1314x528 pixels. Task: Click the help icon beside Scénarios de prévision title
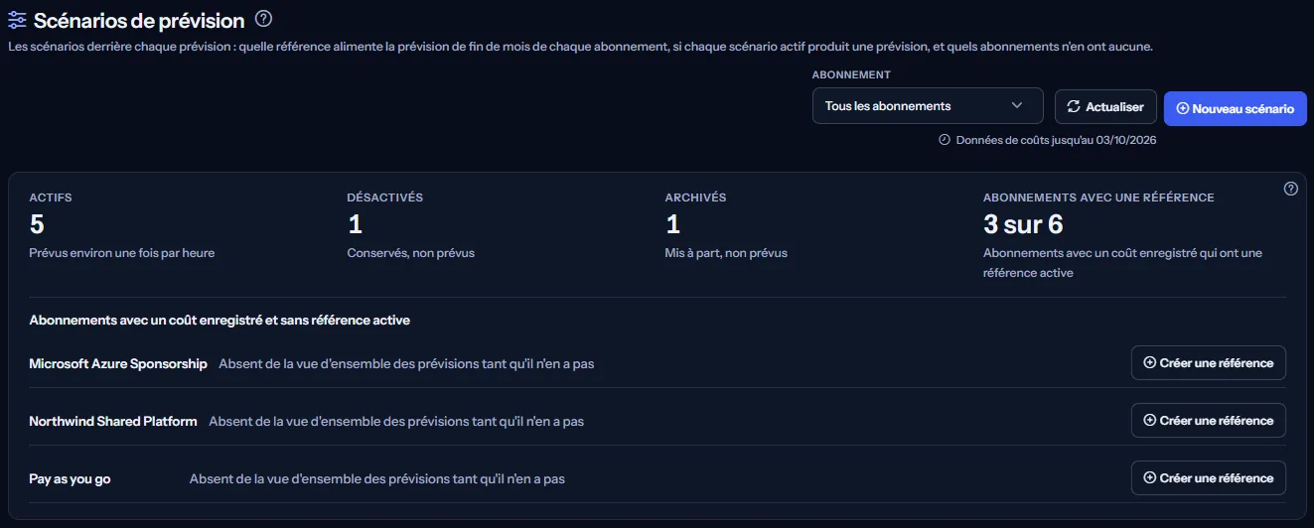(x=263, y=19)
